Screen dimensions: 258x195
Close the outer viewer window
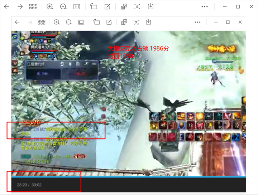pyautogui.click(x=251, y=6)
